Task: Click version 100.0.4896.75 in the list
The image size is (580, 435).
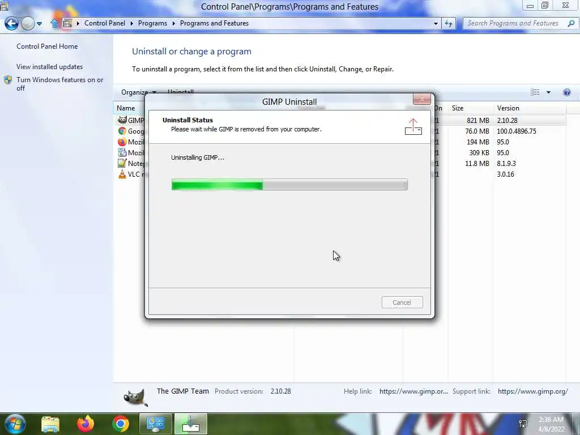Action: tap(517, 131)
